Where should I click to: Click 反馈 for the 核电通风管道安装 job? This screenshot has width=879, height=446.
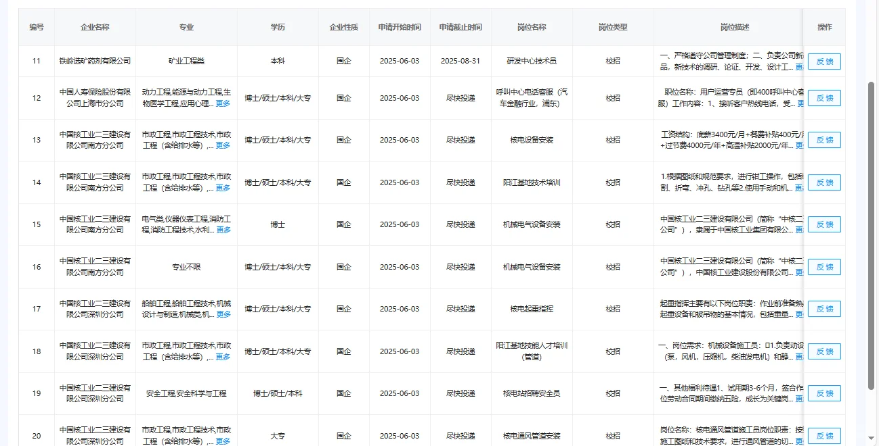tap(823, 435)
